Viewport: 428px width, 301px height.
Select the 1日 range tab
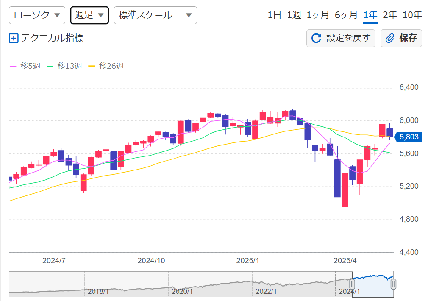274,15
